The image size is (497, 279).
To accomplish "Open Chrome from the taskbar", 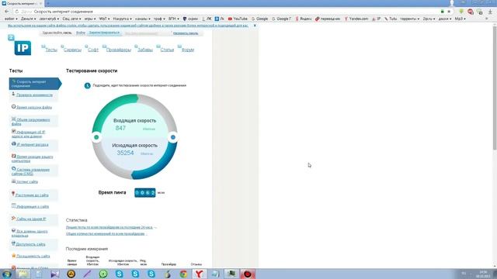I will click(183, 274).
